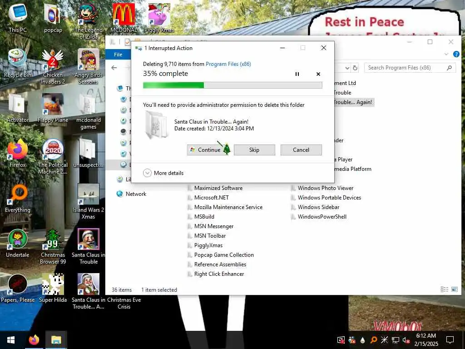Switch Explorer to large icons view
465x349 pixels.
[454, 289]
